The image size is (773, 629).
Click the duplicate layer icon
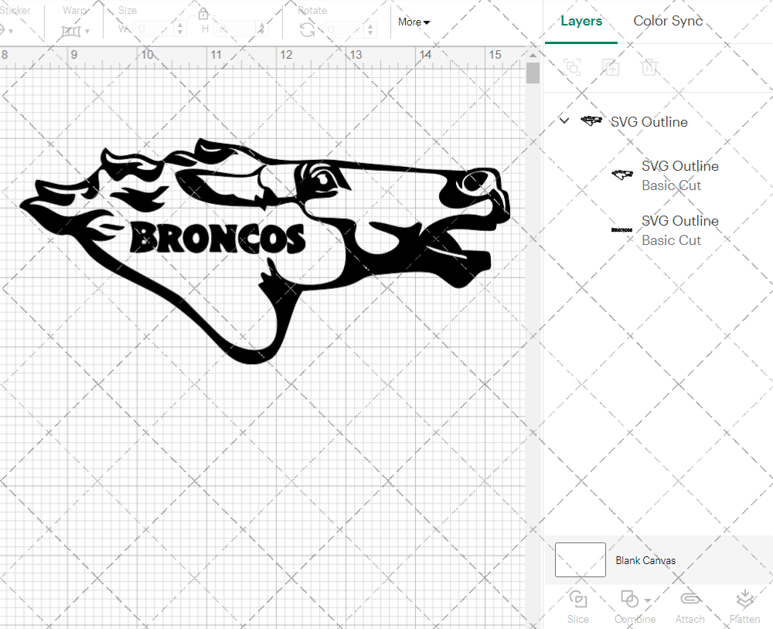[611, 67]
